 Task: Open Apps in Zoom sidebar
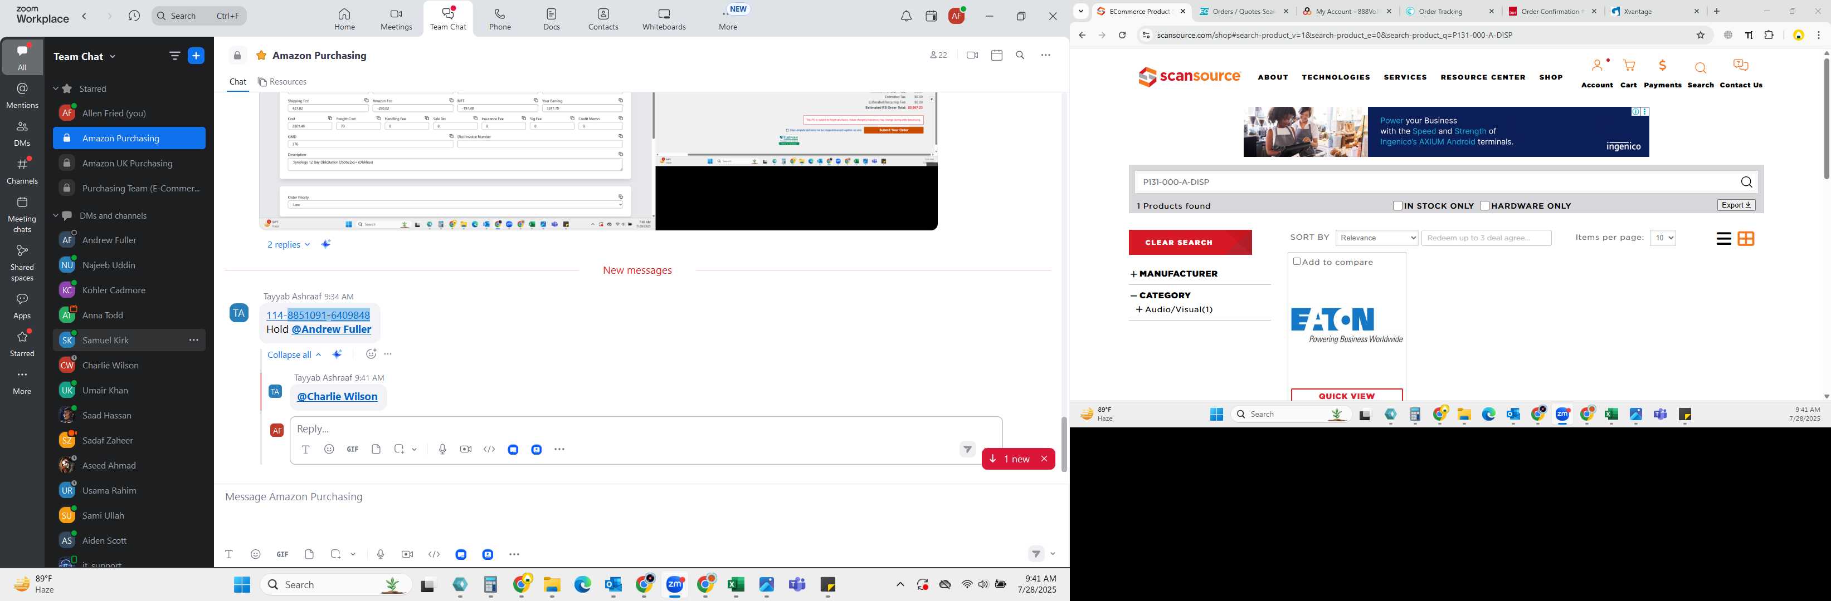pos(22,306)
